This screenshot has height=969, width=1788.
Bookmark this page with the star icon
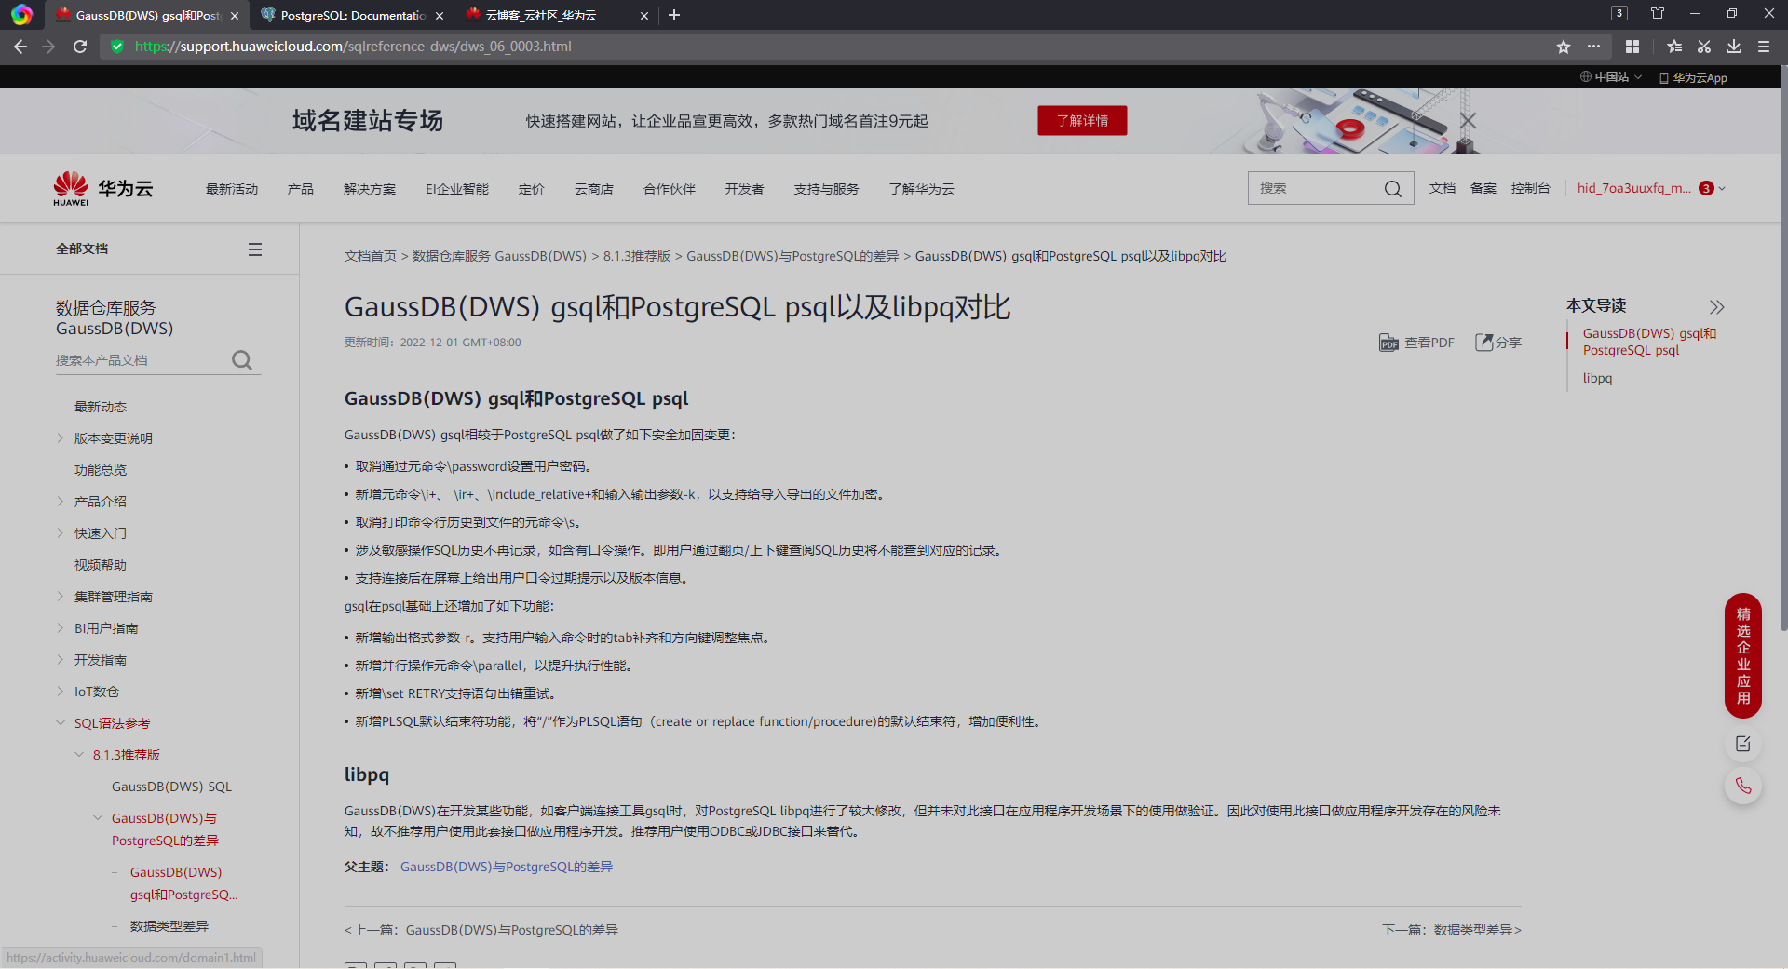pyautogui.click(x=1564, y=47)
